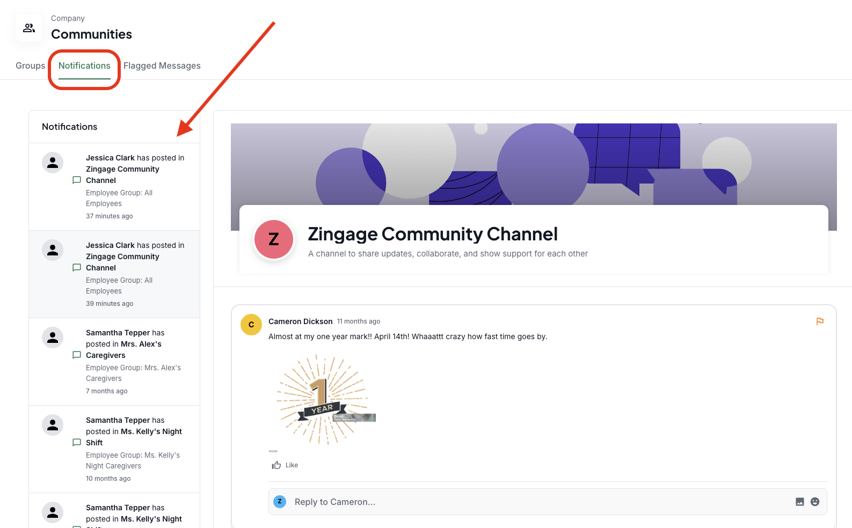The height and width of the screenshot is (528, 852).
Task: Click chat bubble icon in Mrs. Alex's Caregivers notification
Action: tap(77, 355)
